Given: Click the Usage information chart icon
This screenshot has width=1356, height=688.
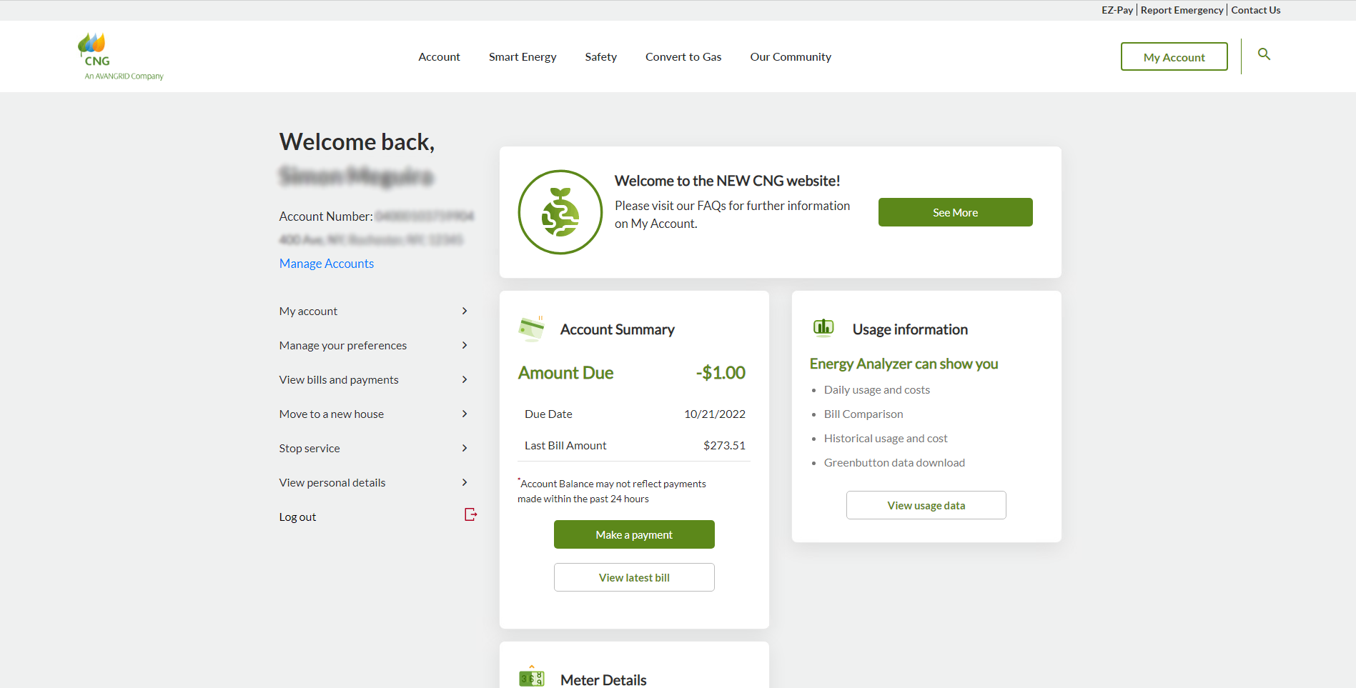Looking at the screenshot, I should coord(823,328).
